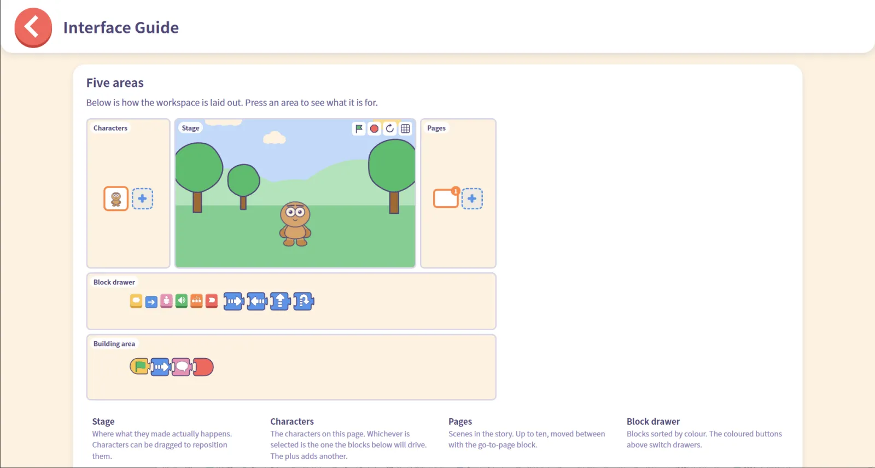Select page 1 thumbnail in Pages
Image resolution: width=875 pixels, height=468 pixels.
coord(446,198)
